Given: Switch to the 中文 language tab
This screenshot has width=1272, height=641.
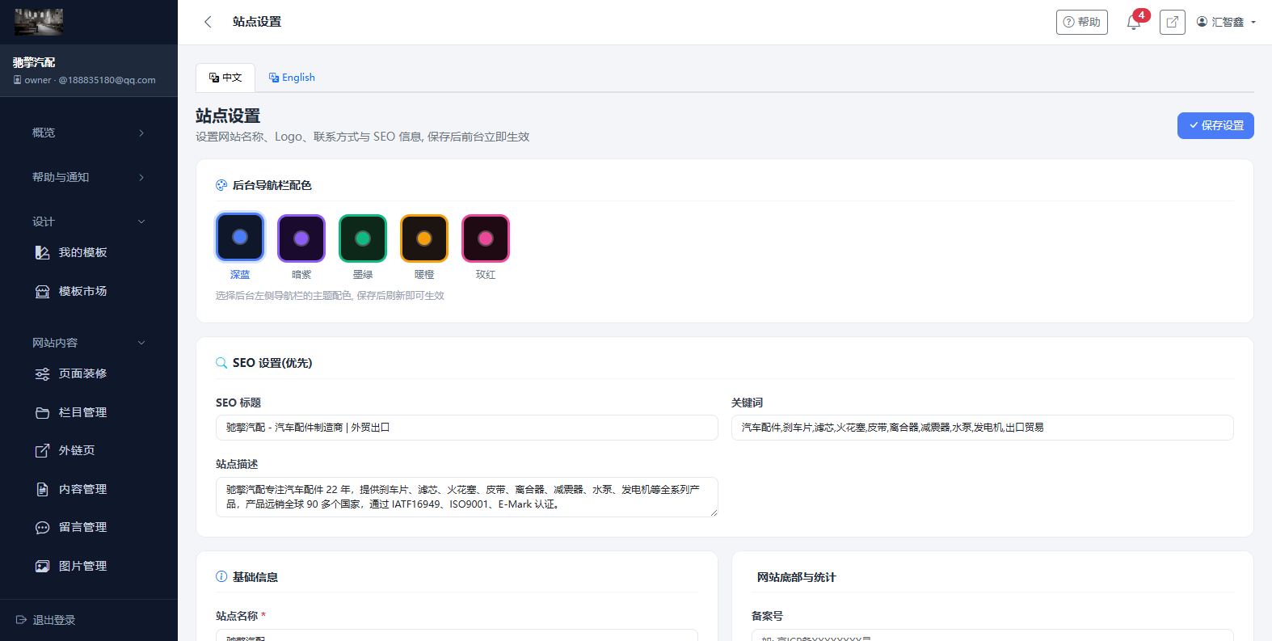Looking at the screenshot, I should pos(225,78).
